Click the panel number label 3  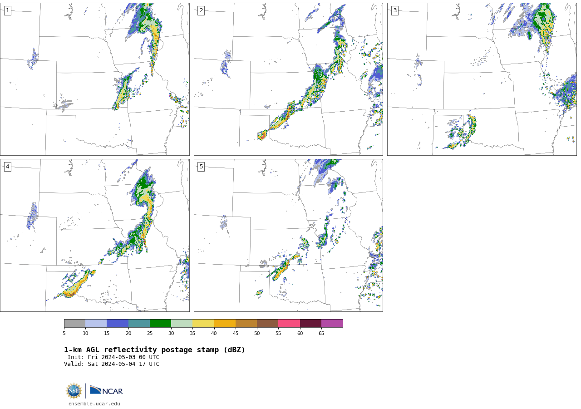click(x=395, y=10)
